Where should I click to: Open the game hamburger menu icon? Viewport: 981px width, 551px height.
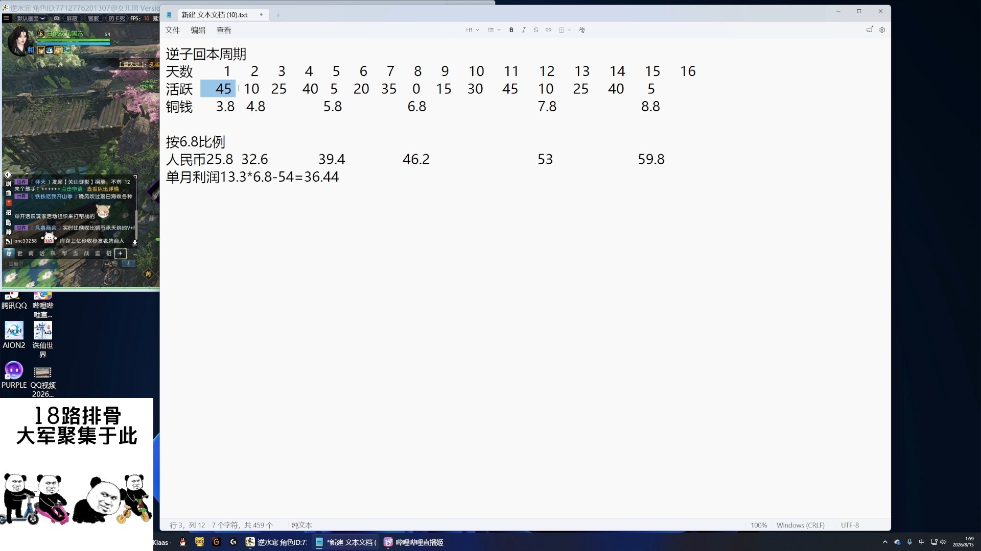click(6, 18)
